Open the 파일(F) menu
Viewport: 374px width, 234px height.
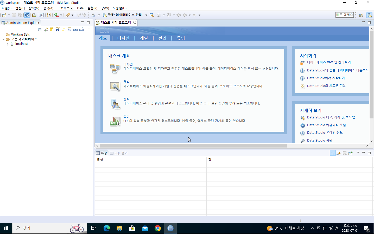click(x=7, y=8)
